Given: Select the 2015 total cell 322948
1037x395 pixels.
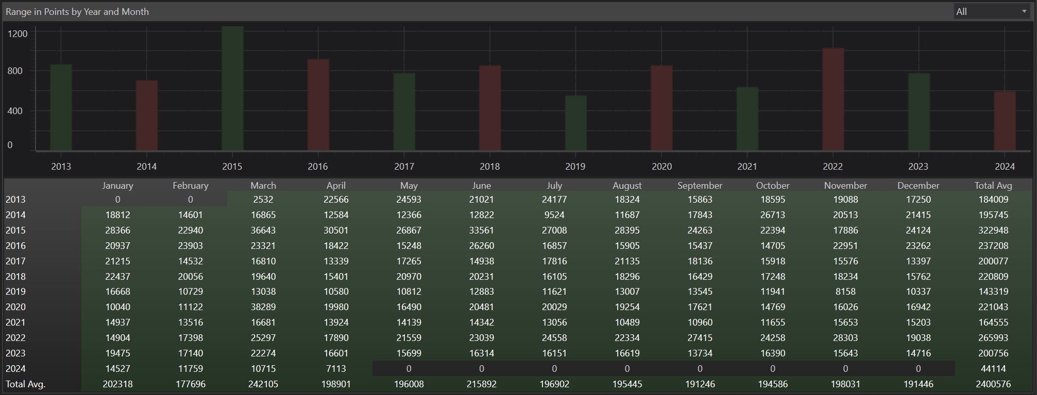Looking at the screenshot, I should pyautogui.click(x=993, y=230).
